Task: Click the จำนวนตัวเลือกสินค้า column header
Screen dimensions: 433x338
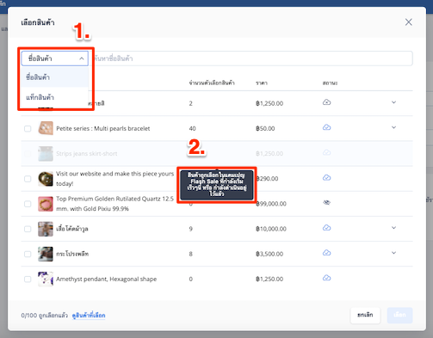Action: point(212,83)
